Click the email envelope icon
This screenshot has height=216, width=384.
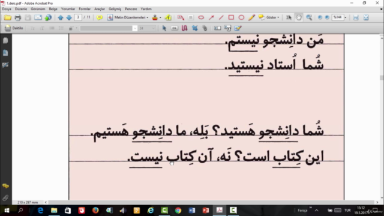point(38,17)
